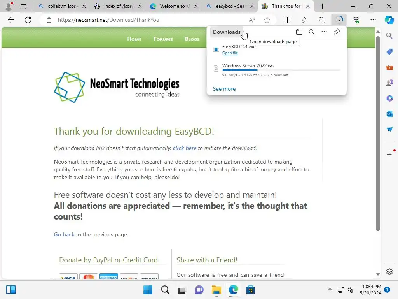Open Task View on taskbar
The height and width of the screenshot is (299, 398).
[181, 290]
